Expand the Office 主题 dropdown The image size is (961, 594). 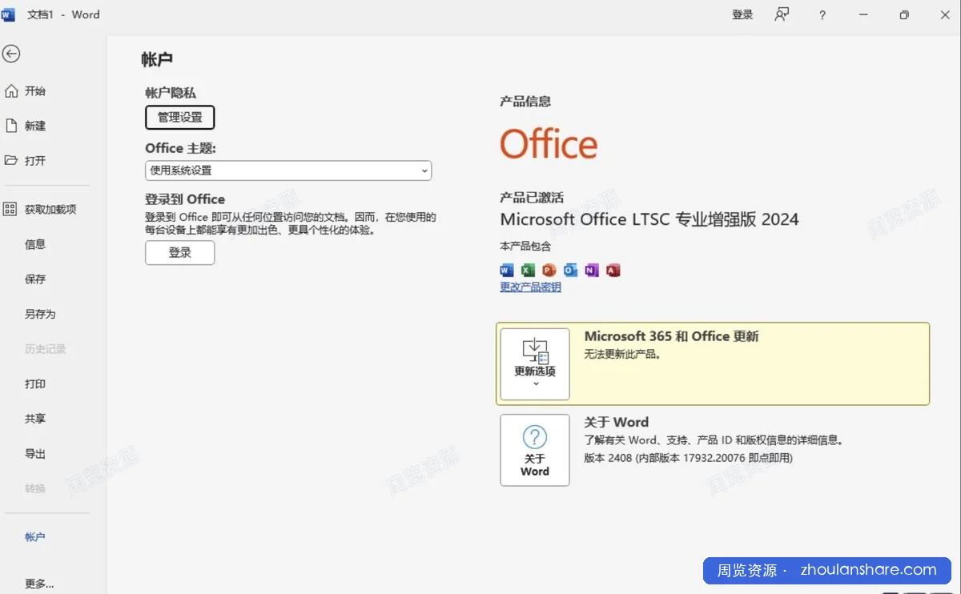tap(288, 171)
